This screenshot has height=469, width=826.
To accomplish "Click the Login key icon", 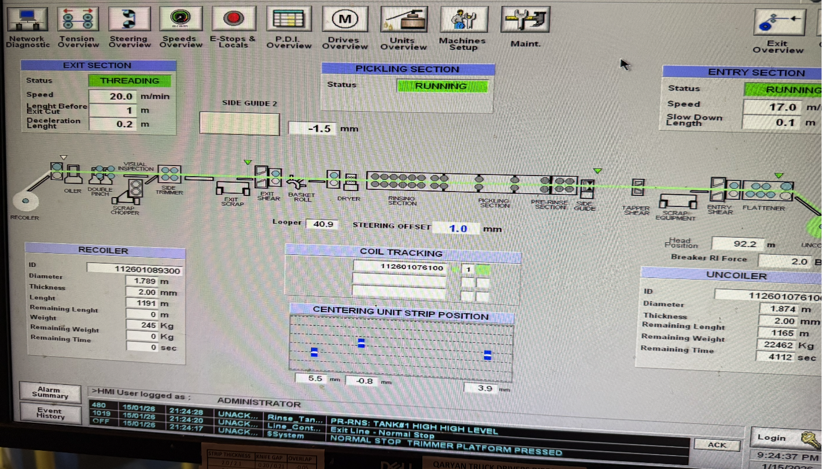I will [x=811, y=439].
